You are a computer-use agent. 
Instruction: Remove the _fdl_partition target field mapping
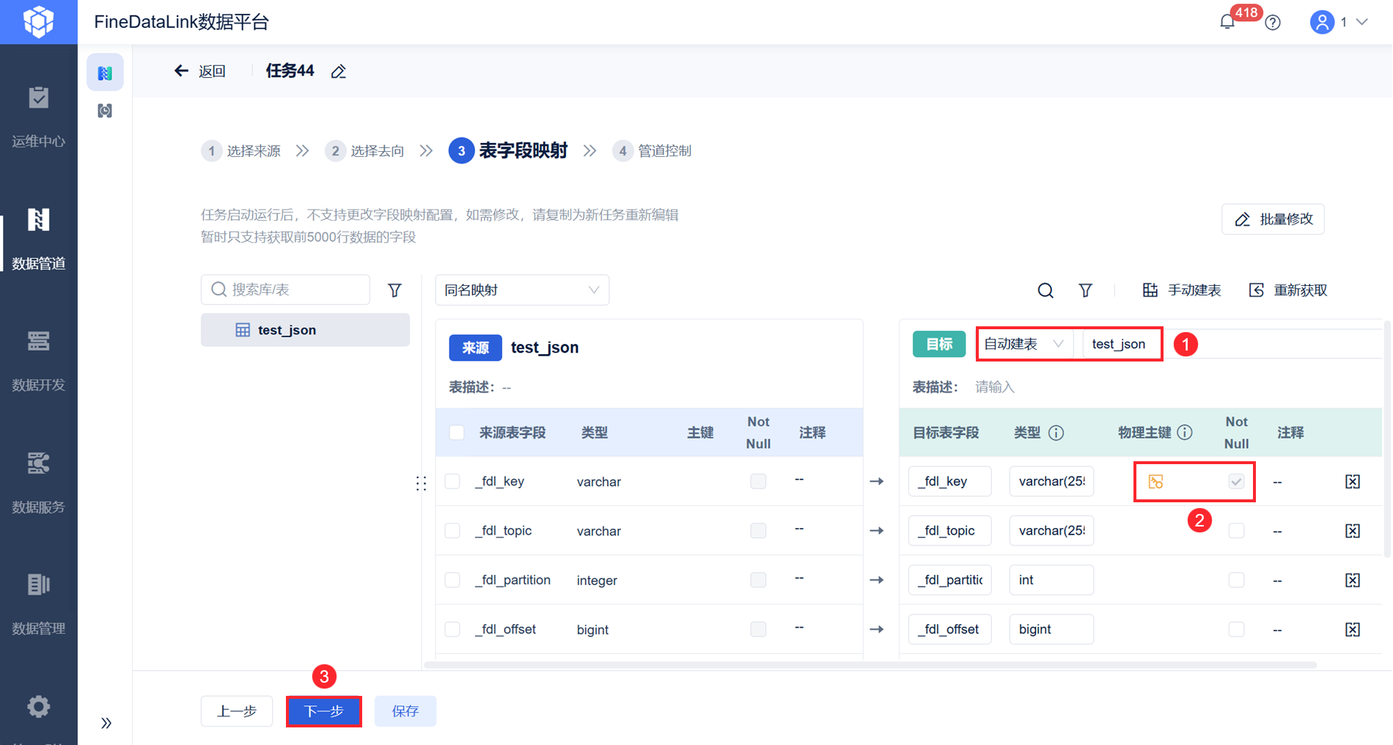(1353, 580)
